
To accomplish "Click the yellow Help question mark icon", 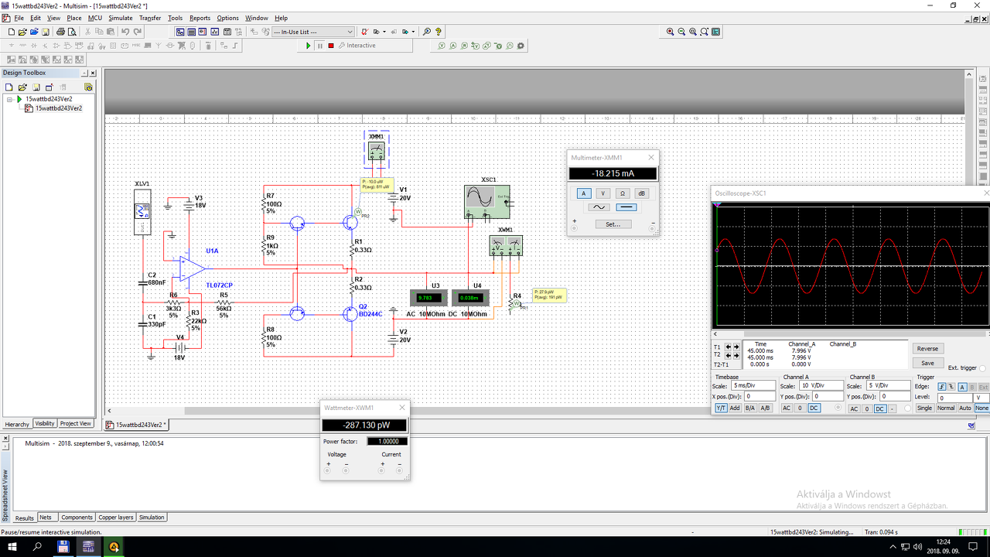I will pos(439,32).
